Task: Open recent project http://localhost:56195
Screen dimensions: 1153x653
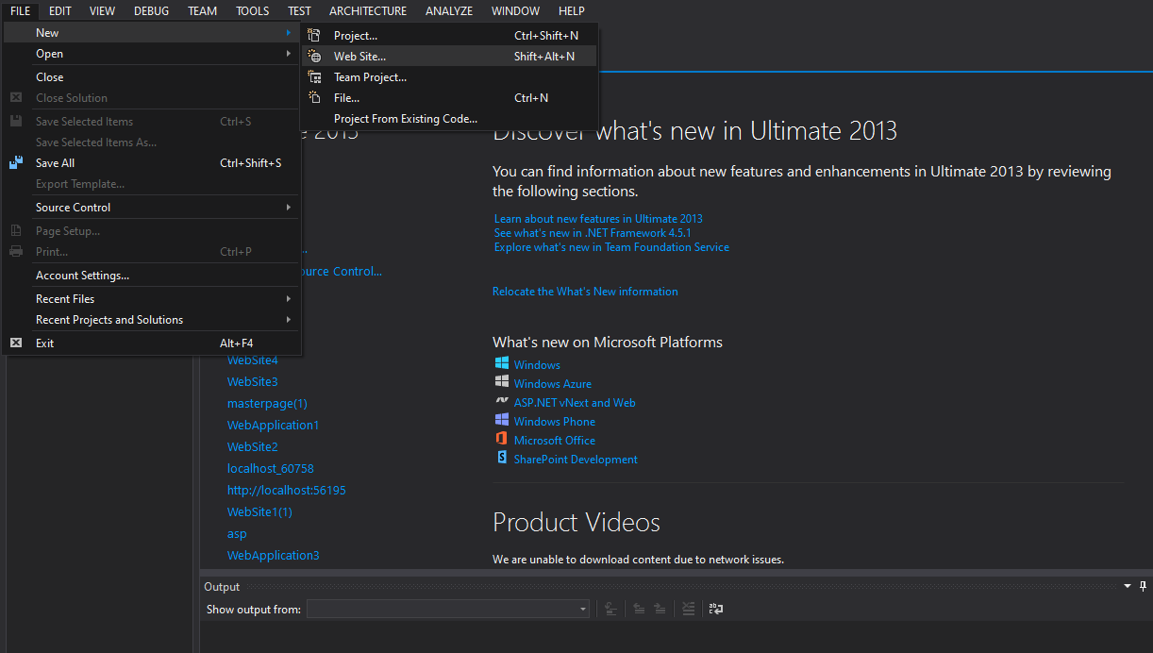Action: 287,490
